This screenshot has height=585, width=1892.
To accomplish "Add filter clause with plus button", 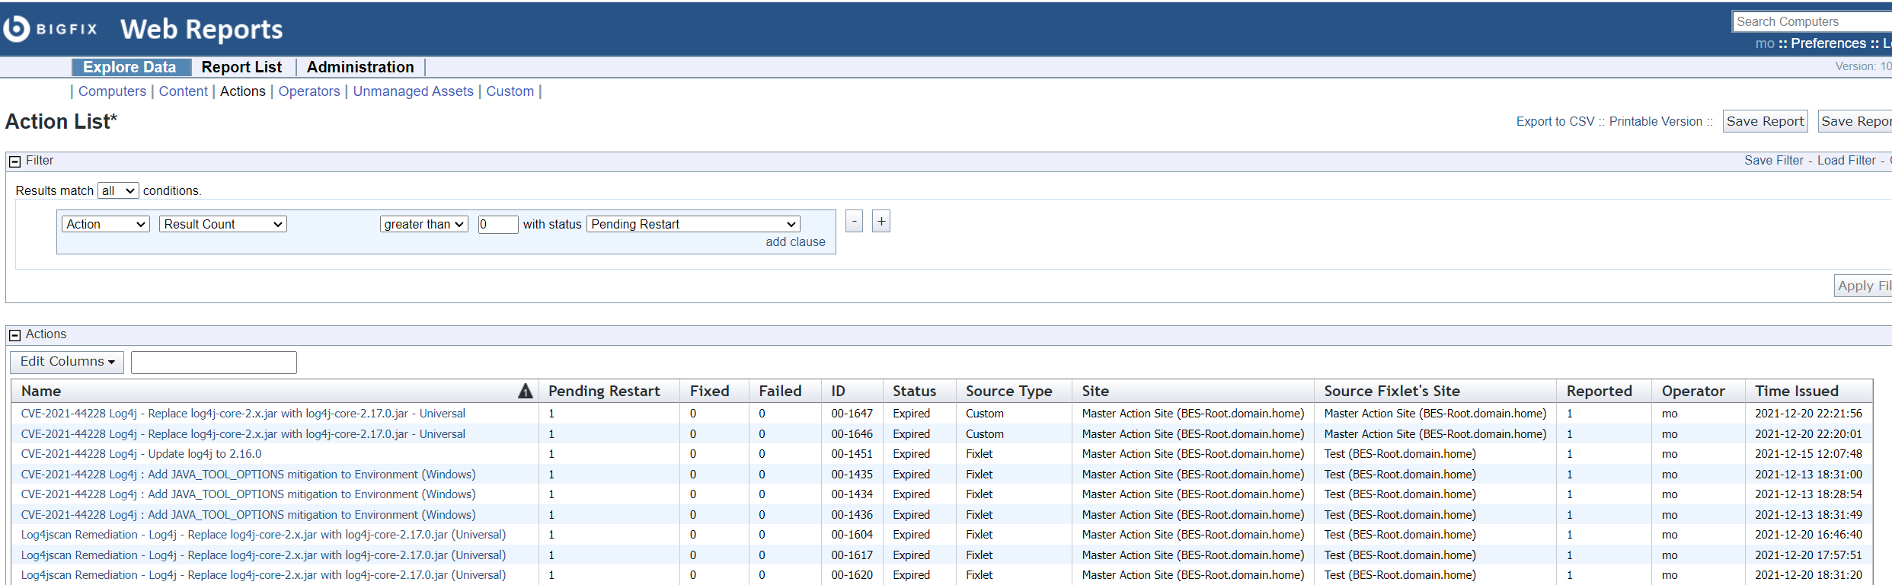I will (x=881, y=222).
